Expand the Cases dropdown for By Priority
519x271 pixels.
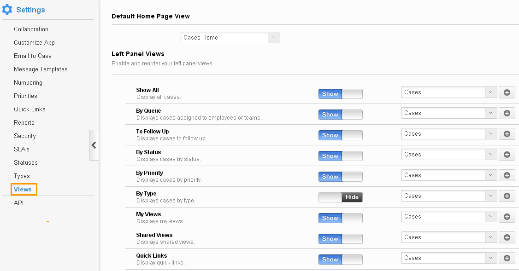click(449, 175)
